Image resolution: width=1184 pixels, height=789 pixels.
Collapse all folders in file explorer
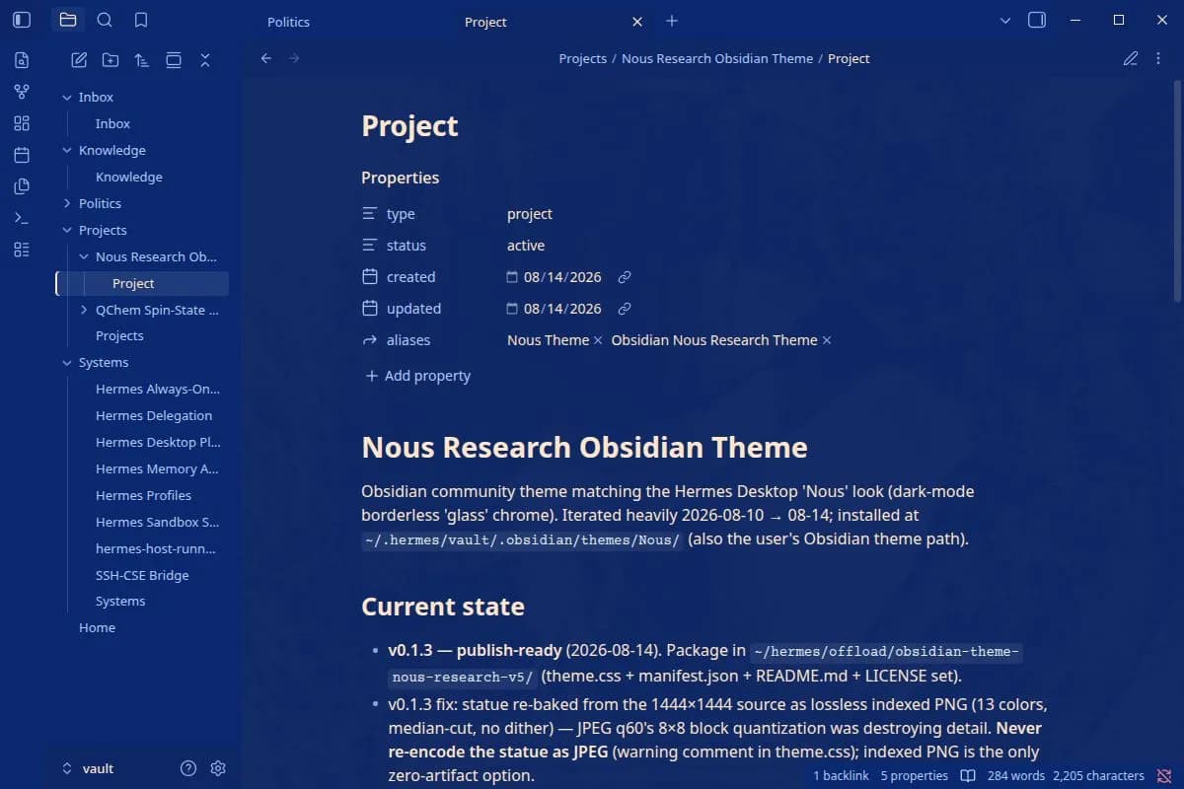pyautogui.click(x=205, y=60)
